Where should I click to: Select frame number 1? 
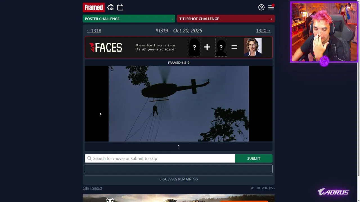(x=179, y=147)
